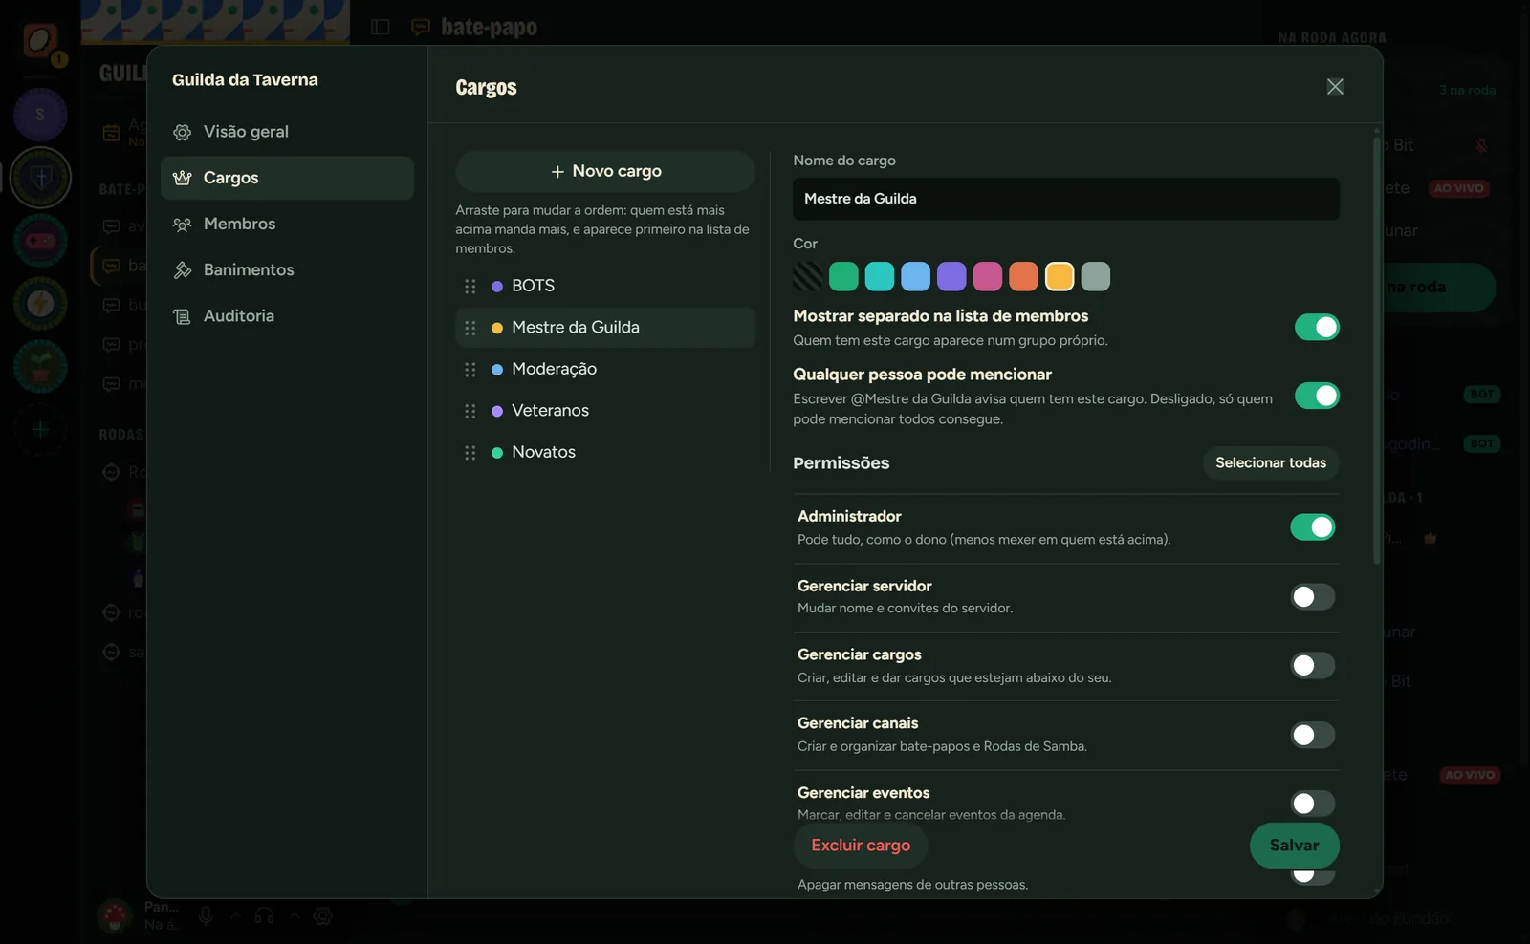Open Auditoria log section
Viewport: 1530px width, 944px height.
pos(287,315)
